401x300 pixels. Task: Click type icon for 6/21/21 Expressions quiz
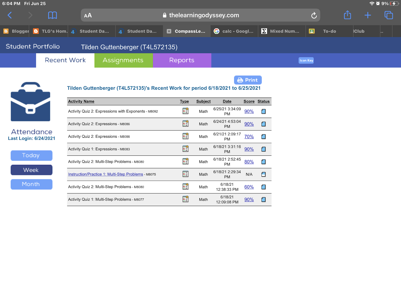click(185, 136)
